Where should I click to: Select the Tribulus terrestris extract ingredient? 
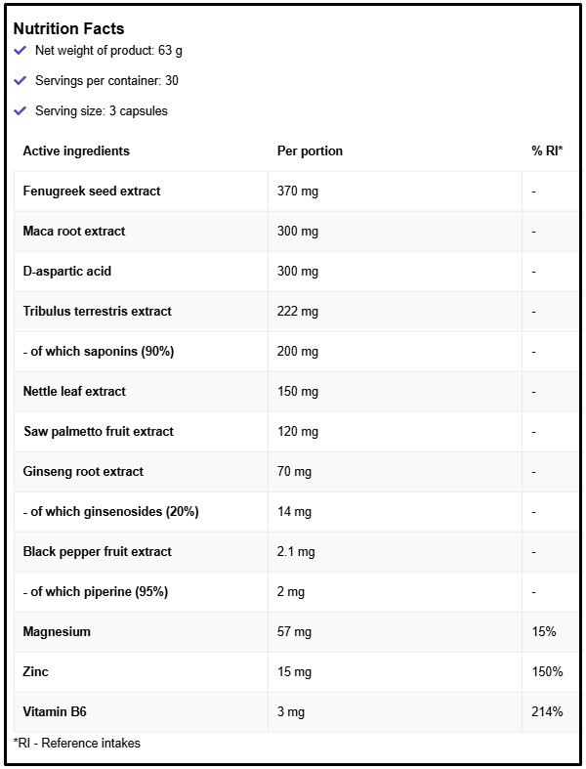pyautogui.click(x=97, y=311)
